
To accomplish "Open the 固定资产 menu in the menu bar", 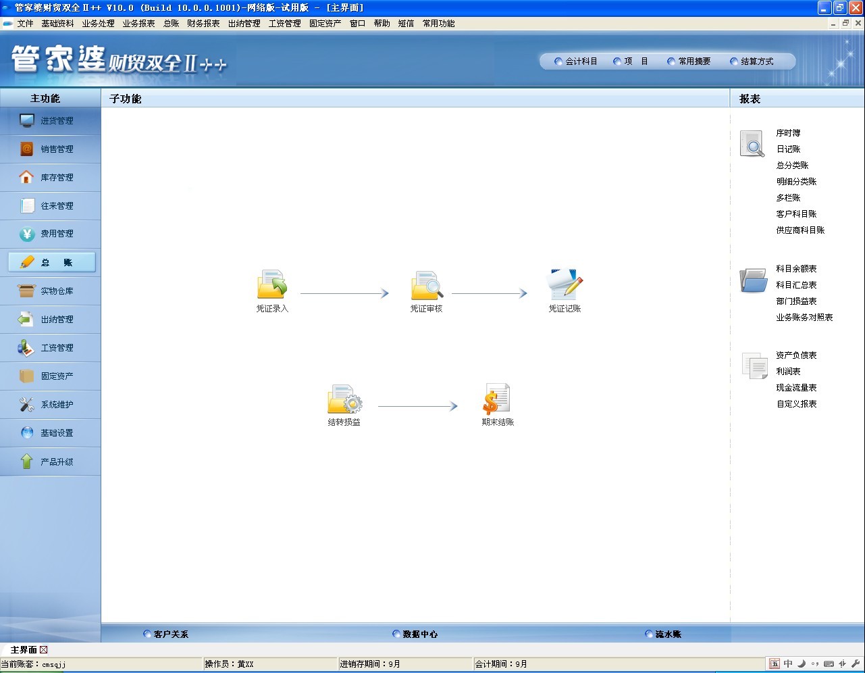I will pyautogui.click(x=325, y=24).
